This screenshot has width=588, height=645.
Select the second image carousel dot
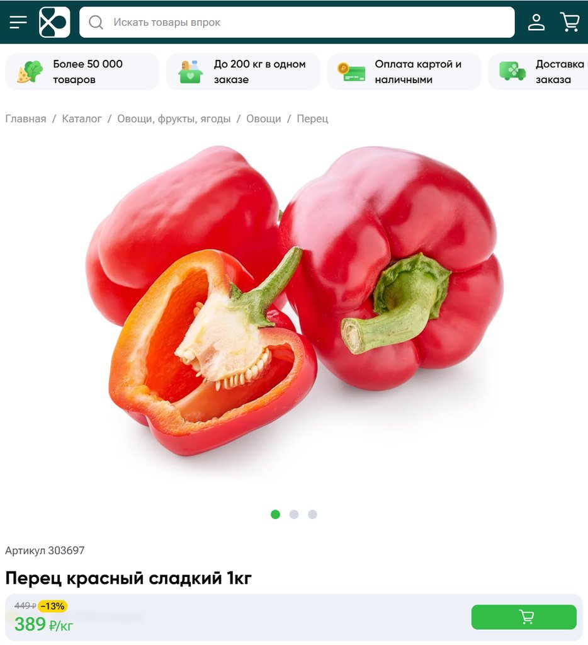[x=294, y=514]
